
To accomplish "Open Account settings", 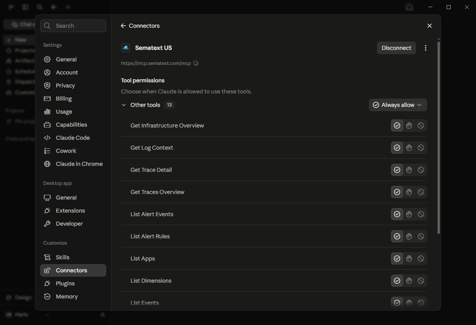I will coord(73,72).
